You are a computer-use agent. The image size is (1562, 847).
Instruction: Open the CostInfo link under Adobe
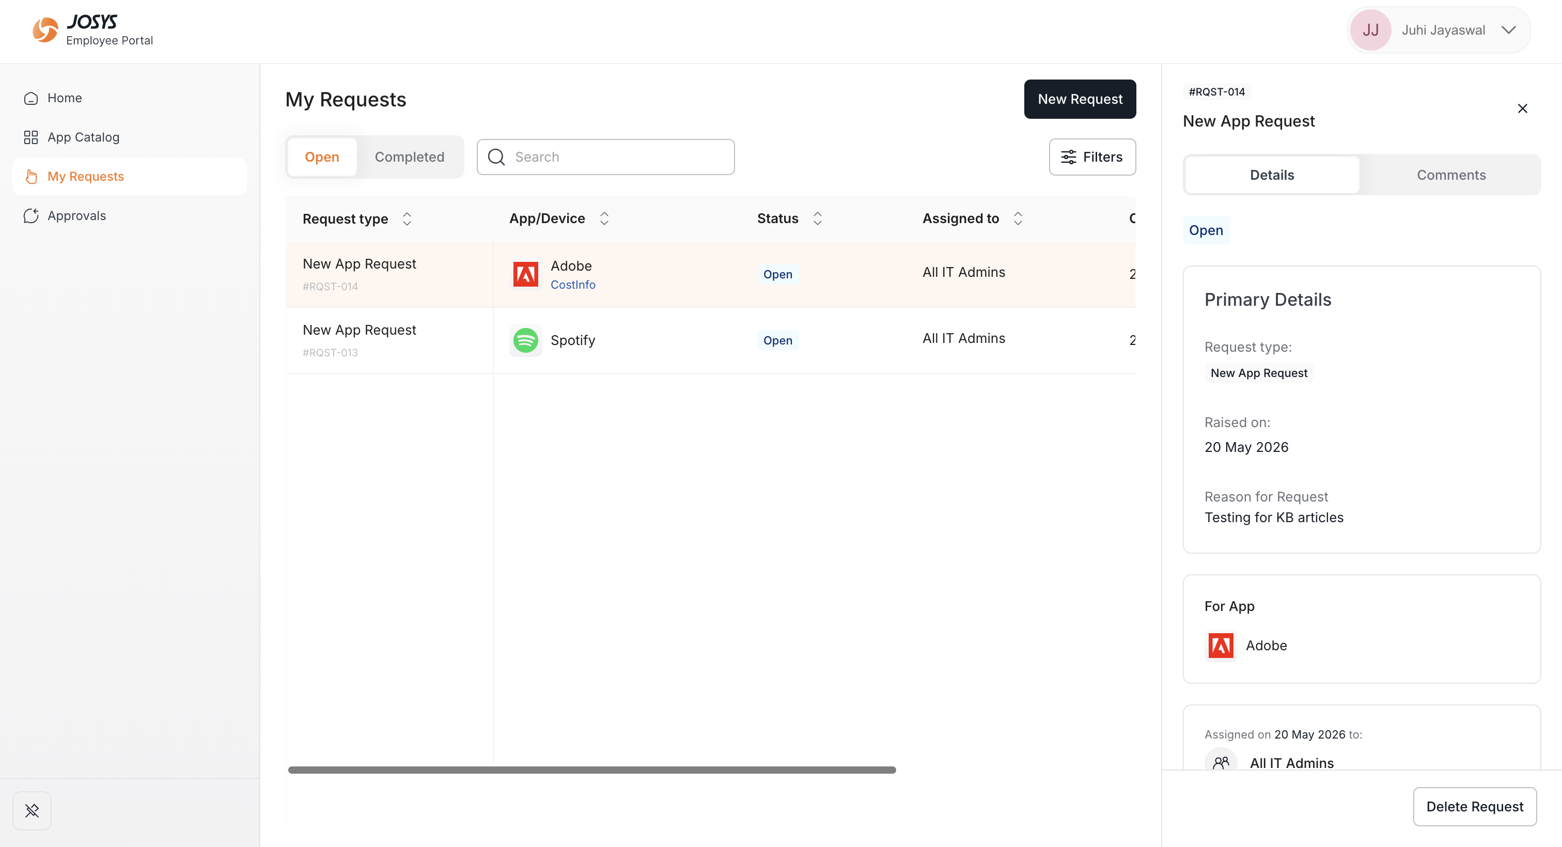coord(573,285)
